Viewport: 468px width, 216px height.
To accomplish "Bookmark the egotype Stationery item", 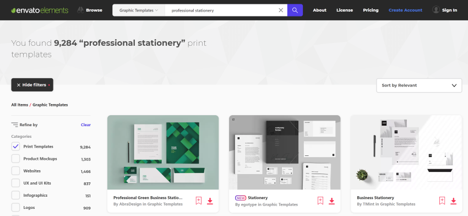I will 320,201.
